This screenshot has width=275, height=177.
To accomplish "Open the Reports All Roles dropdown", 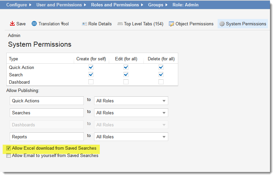I will point(131,137).
